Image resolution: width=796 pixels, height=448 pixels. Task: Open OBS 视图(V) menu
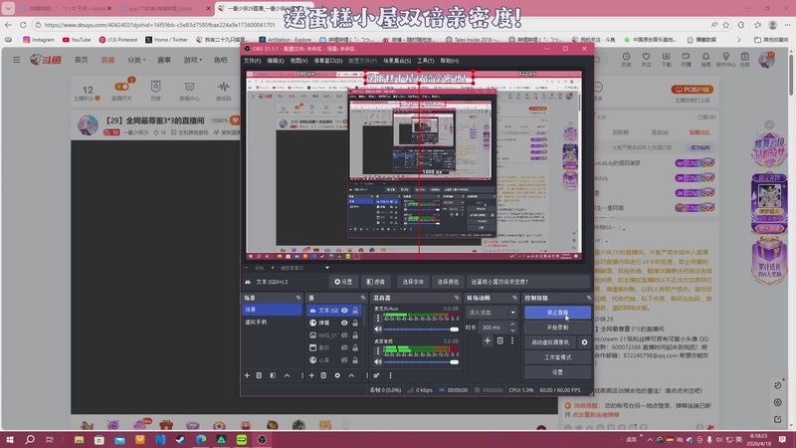298,61
